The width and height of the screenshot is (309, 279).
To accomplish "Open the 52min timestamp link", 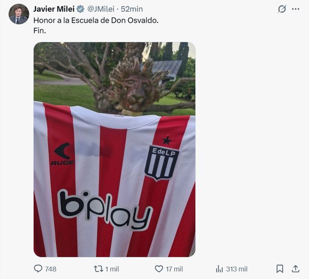I will pyautogui.click(x=132, y=9).
